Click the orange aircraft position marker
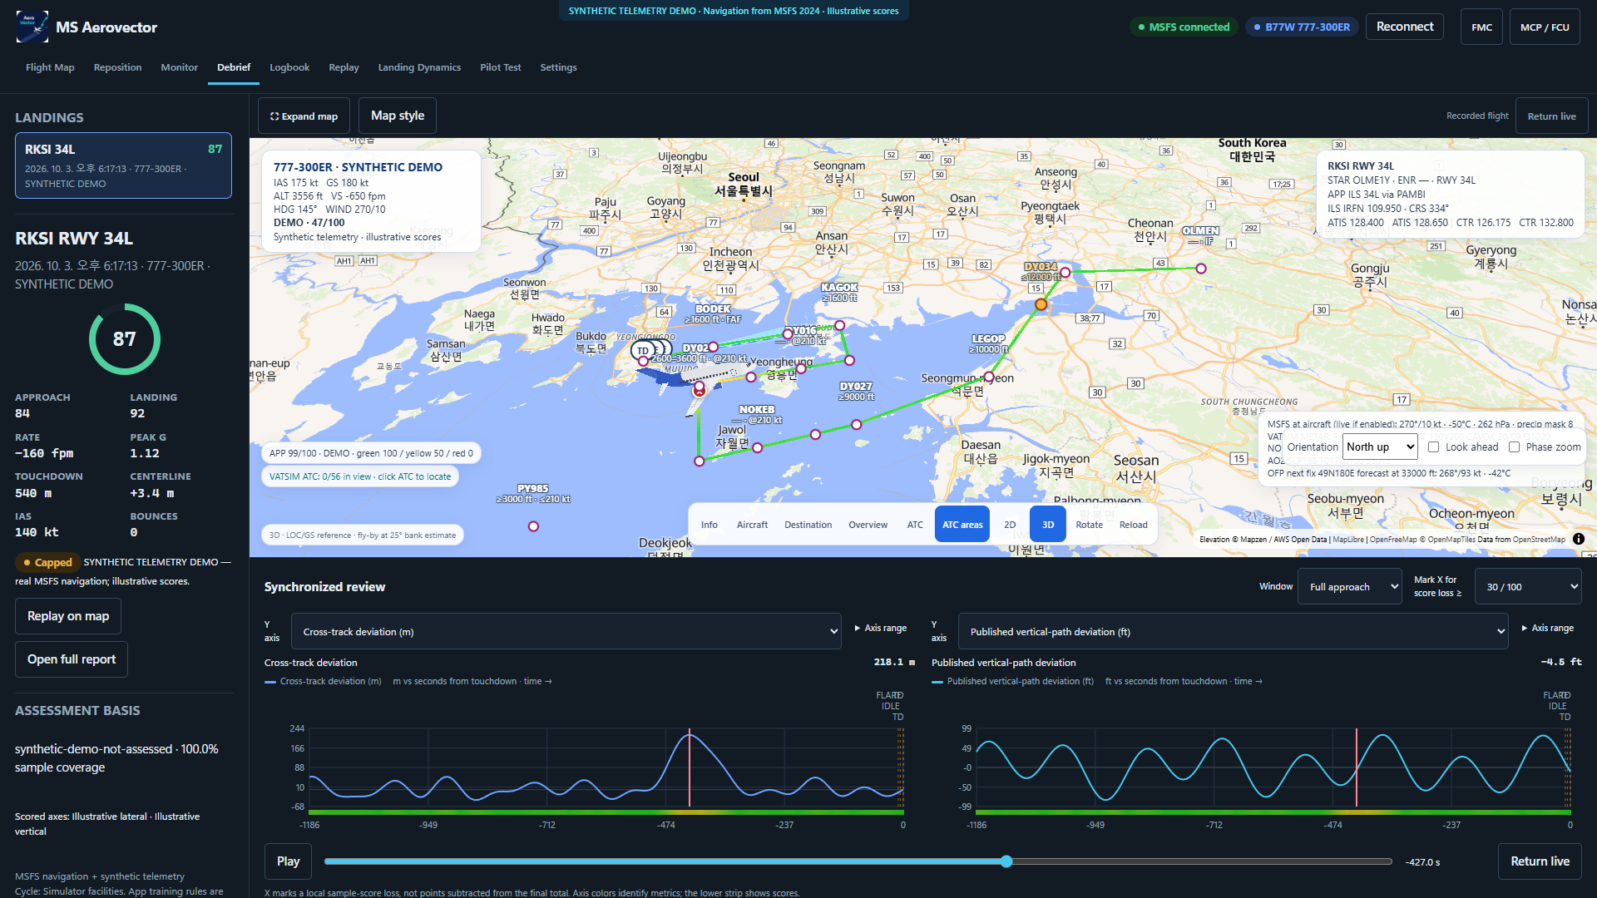The height and width of the screenshot is (898, 1597). [1041, 305]
